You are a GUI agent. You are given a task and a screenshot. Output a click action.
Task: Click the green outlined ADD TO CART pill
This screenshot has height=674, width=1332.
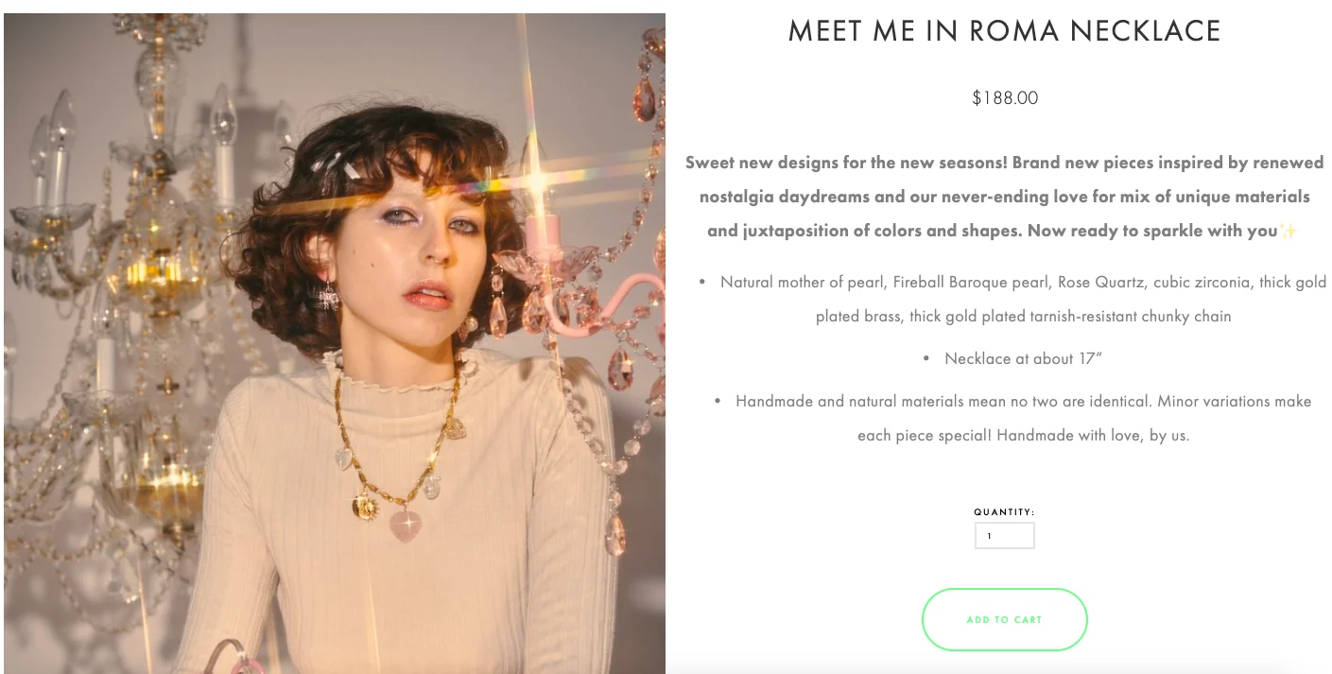(x=1004, y=619)
